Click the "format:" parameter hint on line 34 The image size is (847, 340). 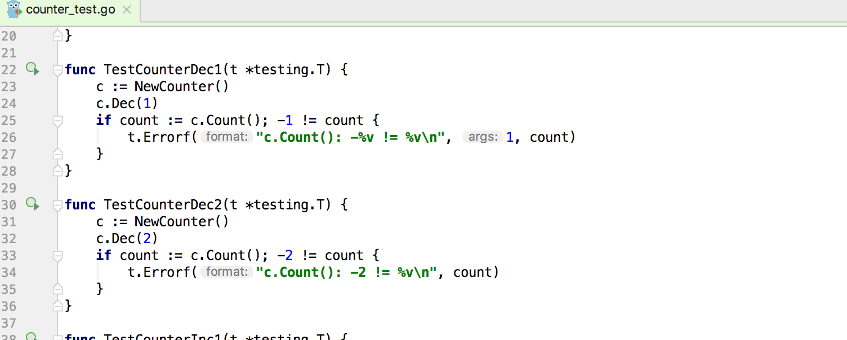pos(226,272)
